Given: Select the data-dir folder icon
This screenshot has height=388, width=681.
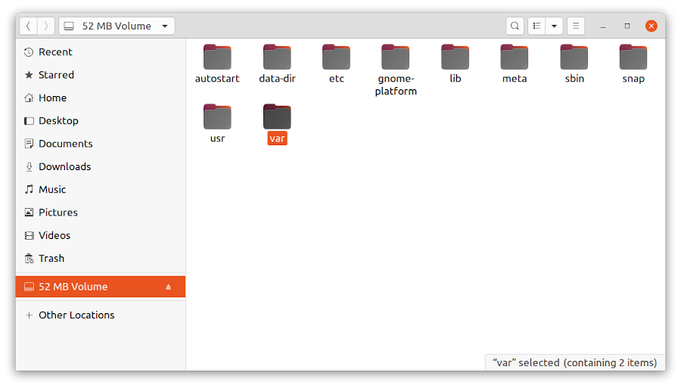Looking at the screenshot, I should tap(277, 57).
